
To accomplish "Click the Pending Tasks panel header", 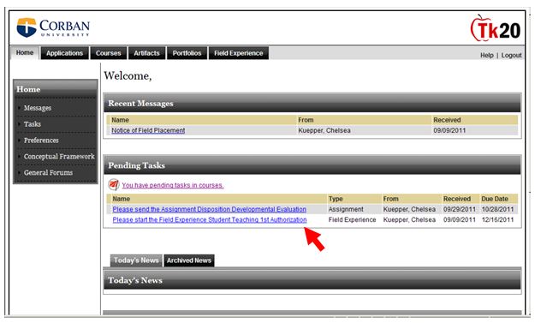I will click(312, 165).
